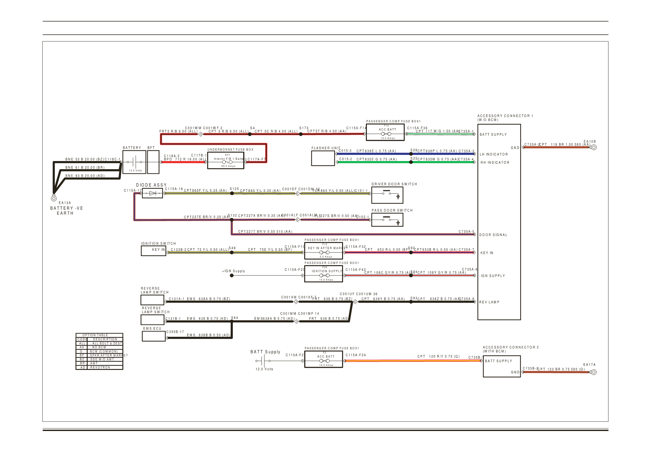The image size is (651, 460).
Task: Select the Flasher Unit box
Action: [x=323, y=158]
